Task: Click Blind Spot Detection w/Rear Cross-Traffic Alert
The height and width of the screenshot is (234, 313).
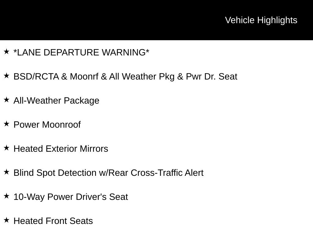Action: (x=109, y=173)
